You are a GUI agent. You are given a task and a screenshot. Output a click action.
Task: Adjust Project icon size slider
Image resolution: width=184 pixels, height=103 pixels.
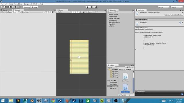129,95
